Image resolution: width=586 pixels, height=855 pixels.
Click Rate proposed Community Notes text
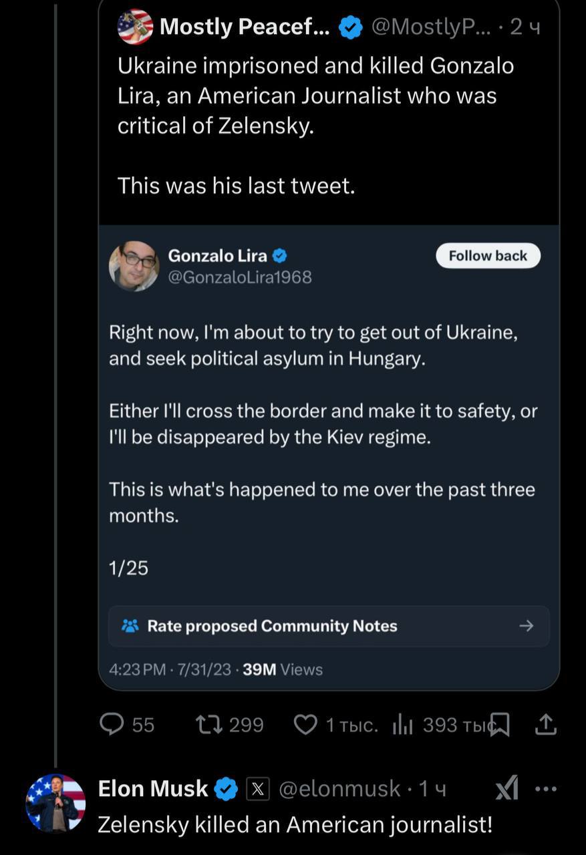pos(272,626)
